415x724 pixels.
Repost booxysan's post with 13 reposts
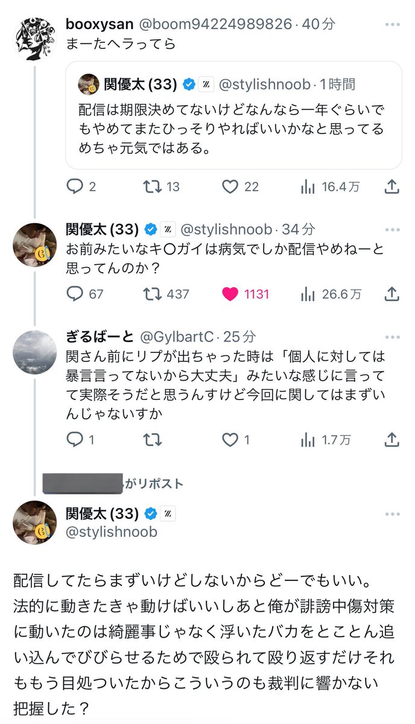[x=152, y=187]
